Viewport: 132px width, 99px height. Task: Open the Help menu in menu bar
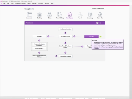point(52,4)
